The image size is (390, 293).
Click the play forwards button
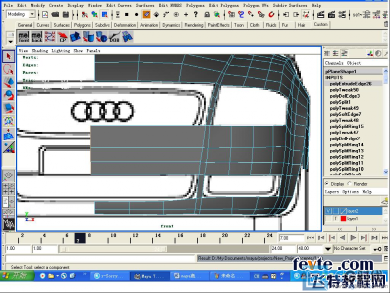click(353, 238)
